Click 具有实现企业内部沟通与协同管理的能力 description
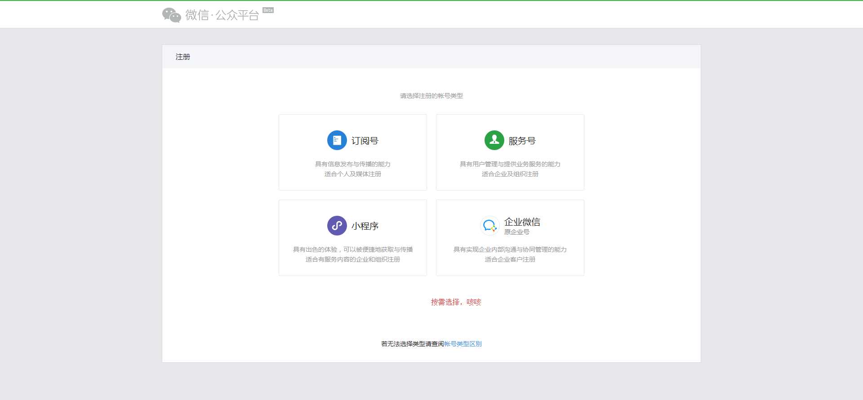This screenshot has width=863, height=400. pyautogui.click(x=510, y=249)
